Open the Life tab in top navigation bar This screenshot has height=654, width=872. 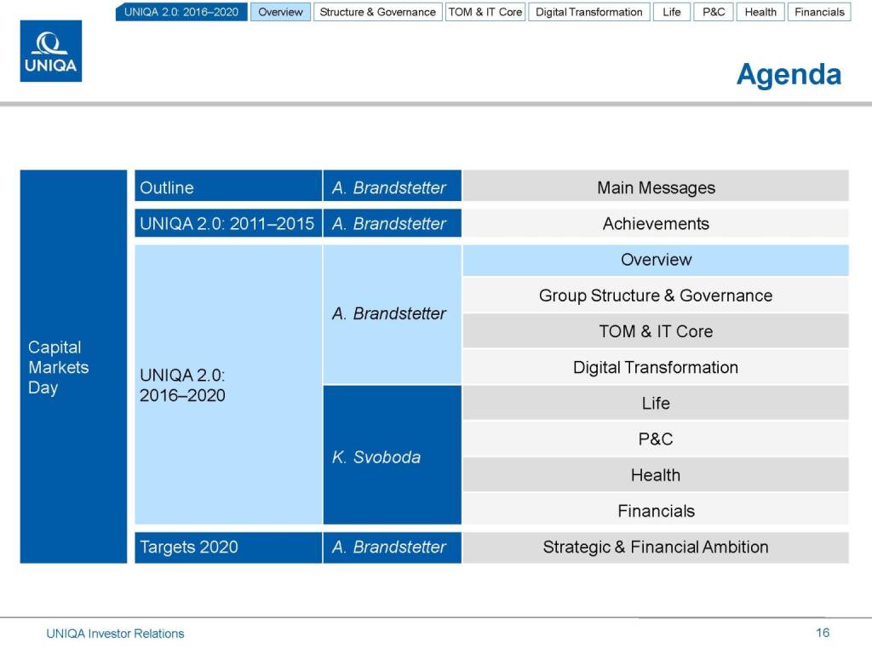pyautogui.click(x=672, y=12)
